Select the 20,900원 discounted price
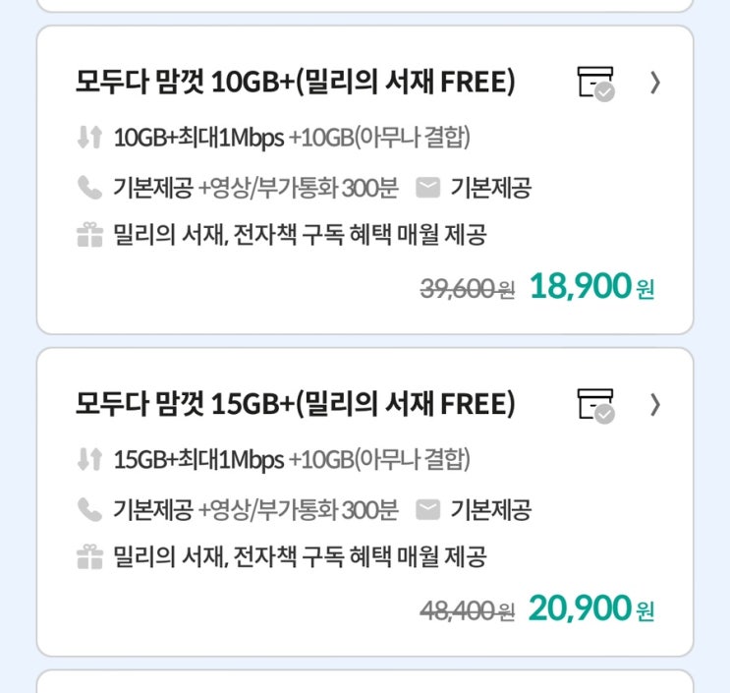Image resolution: width=730 pixels, height=693 pixels. pyautogui.click(x=591, y=608)
